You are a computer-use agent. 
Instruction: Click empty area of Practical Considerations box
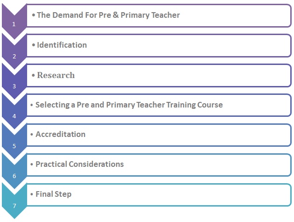[x=206, y=165]
